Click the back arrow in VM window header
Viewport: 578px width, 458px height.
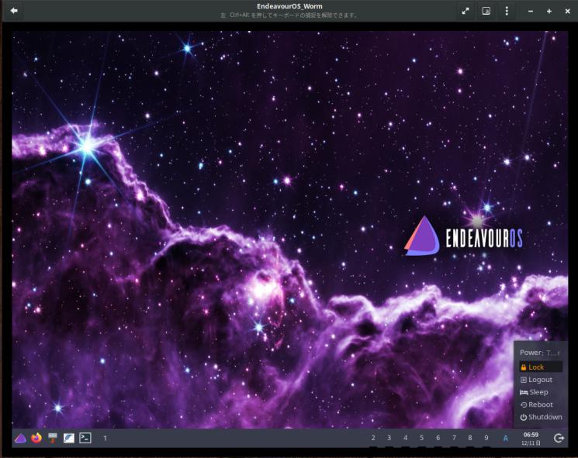pos(14,11)
